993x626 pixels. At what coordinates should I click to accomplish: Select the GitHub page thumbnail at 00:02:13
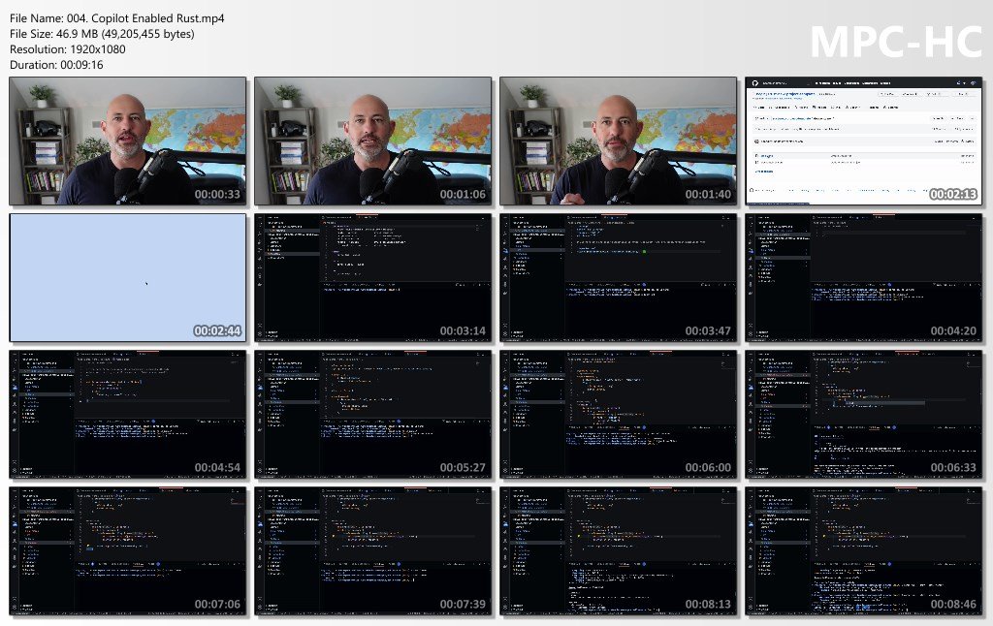[864, 141]
